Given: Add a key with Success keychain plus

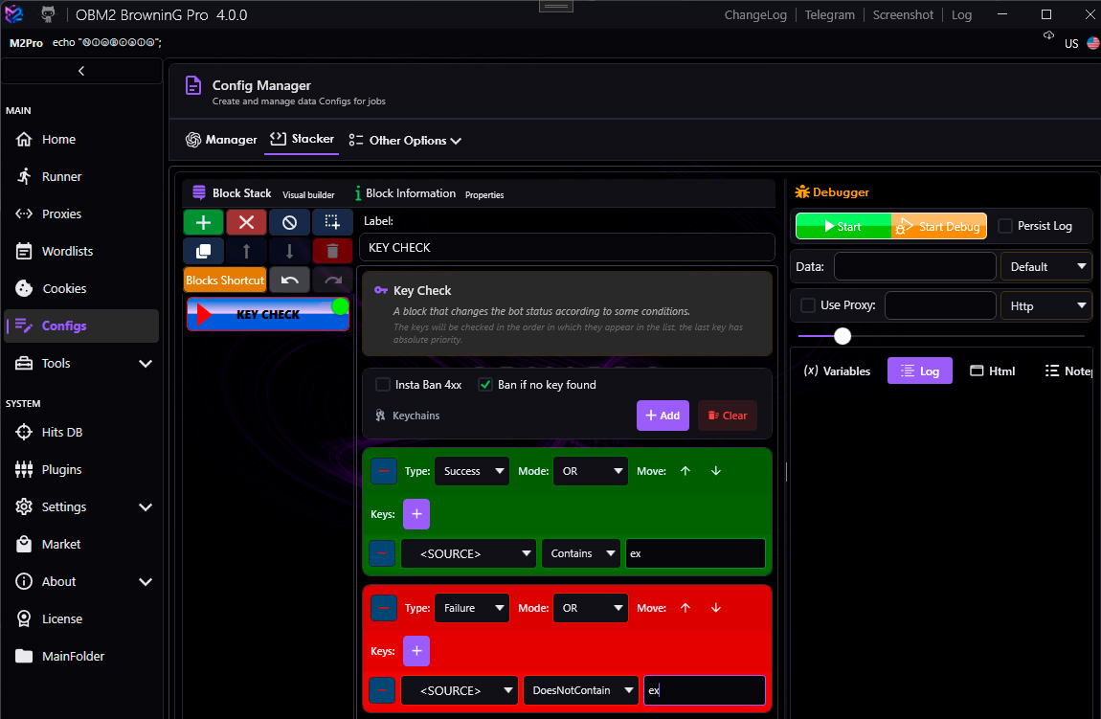Looking at the screenshot, I should coord(416,514).
